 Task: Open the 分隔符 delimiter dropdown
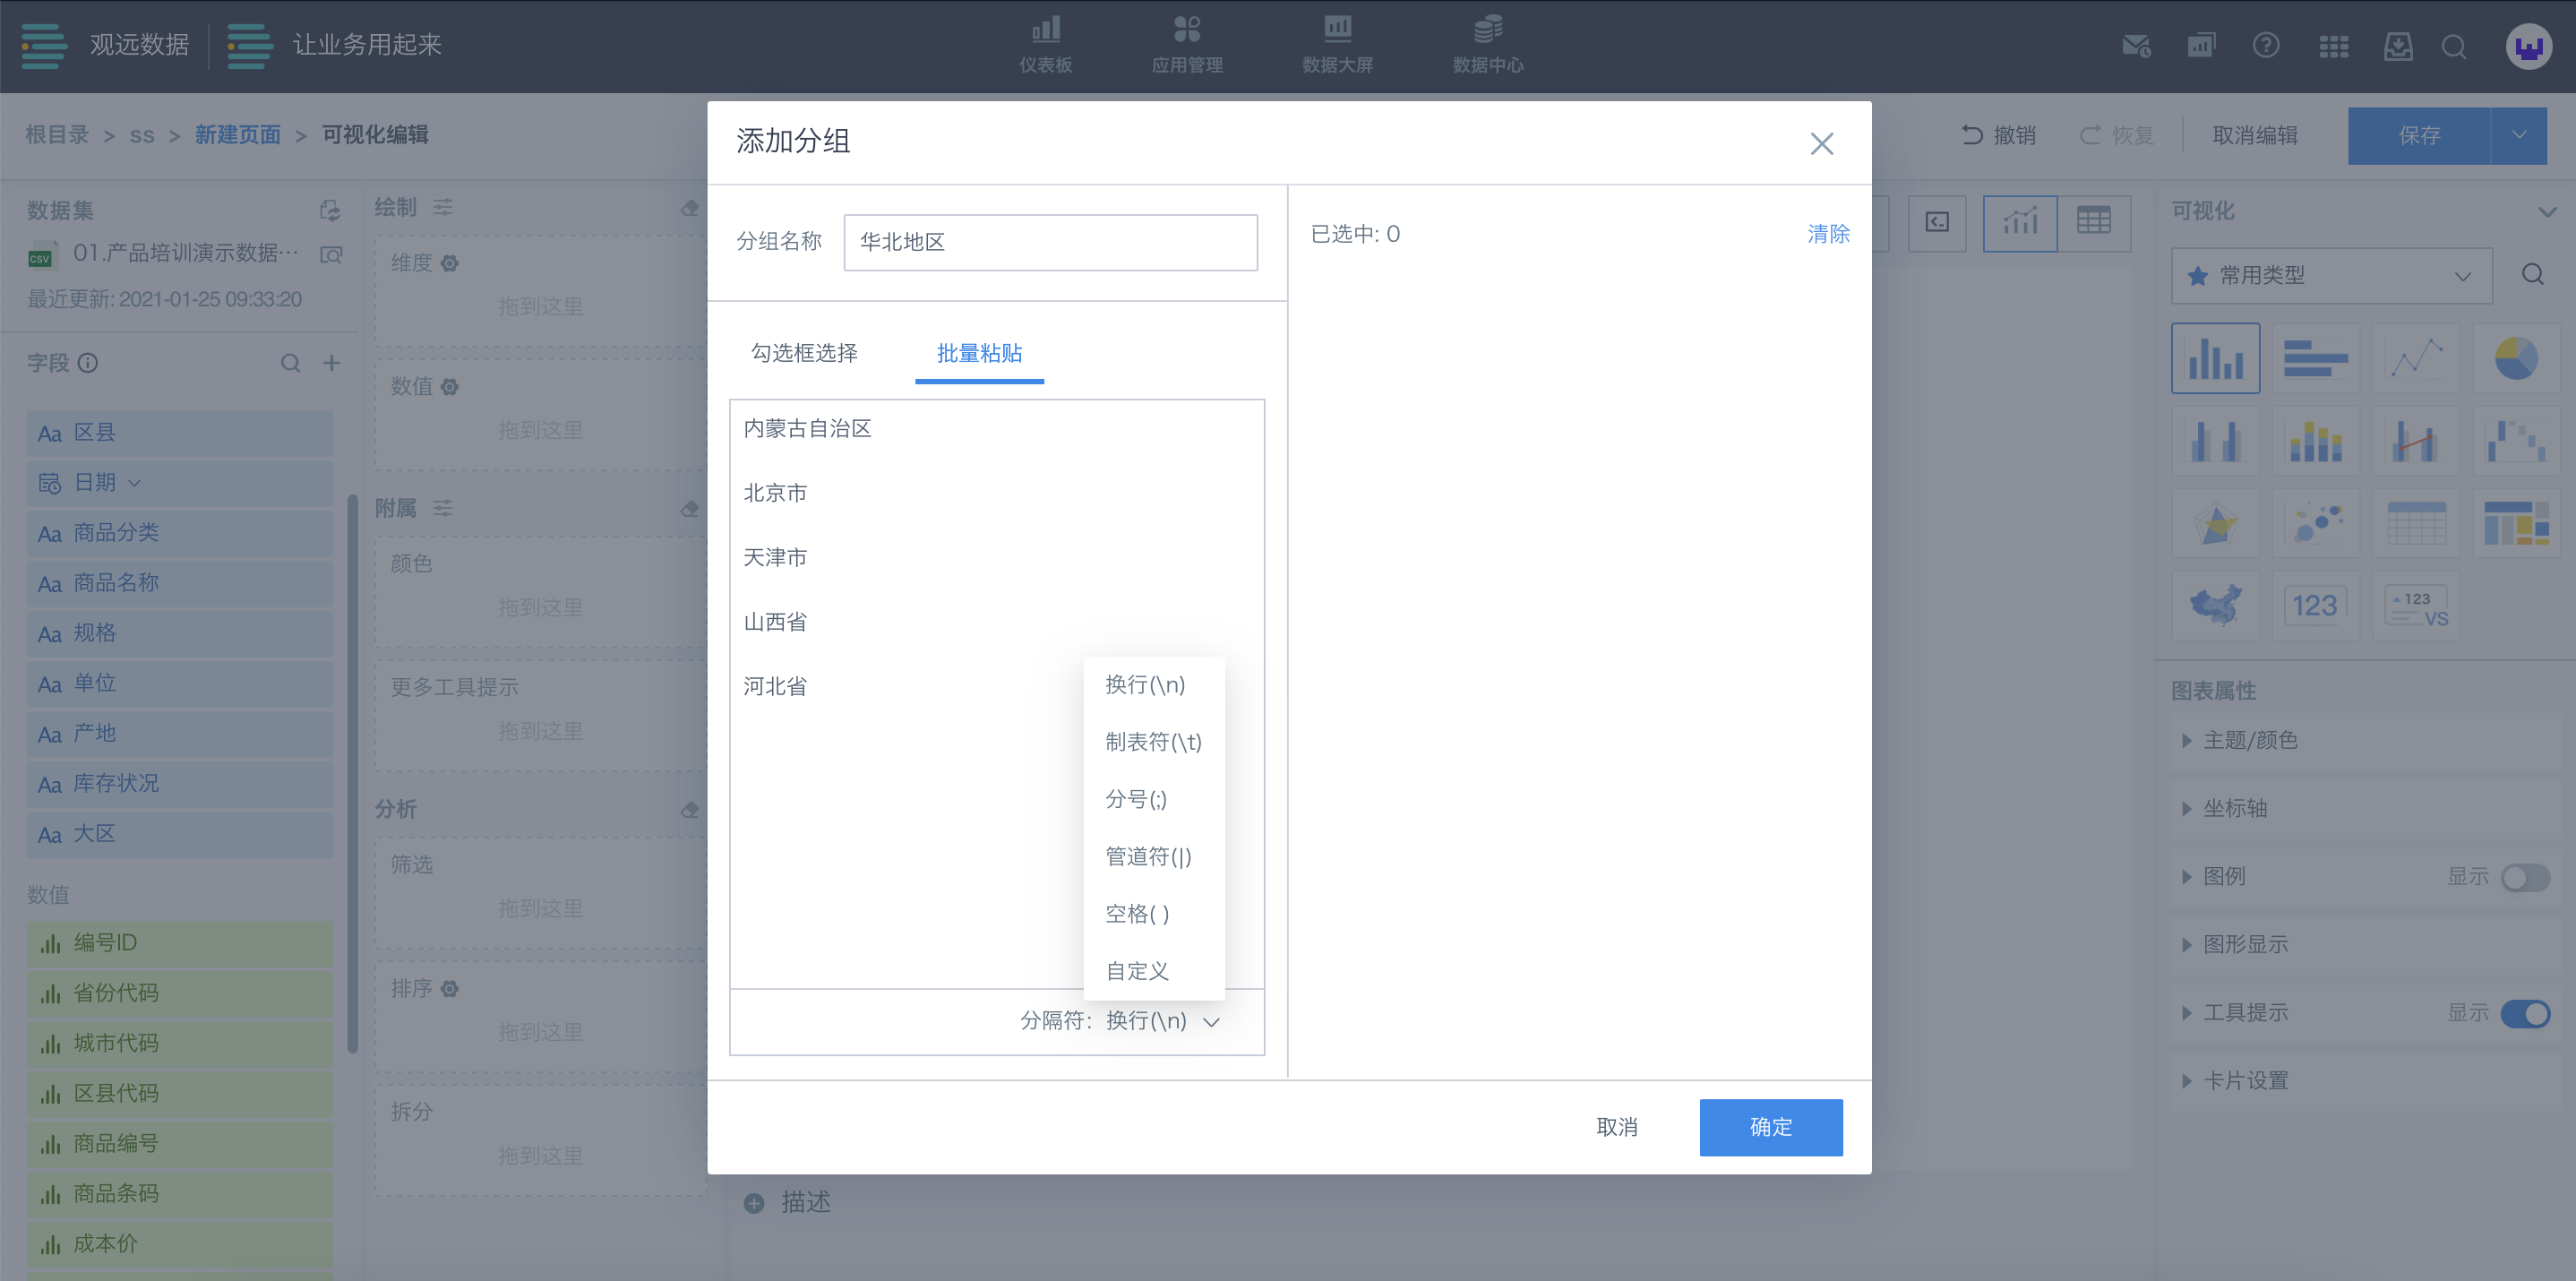click(x=1162, y=1021)
